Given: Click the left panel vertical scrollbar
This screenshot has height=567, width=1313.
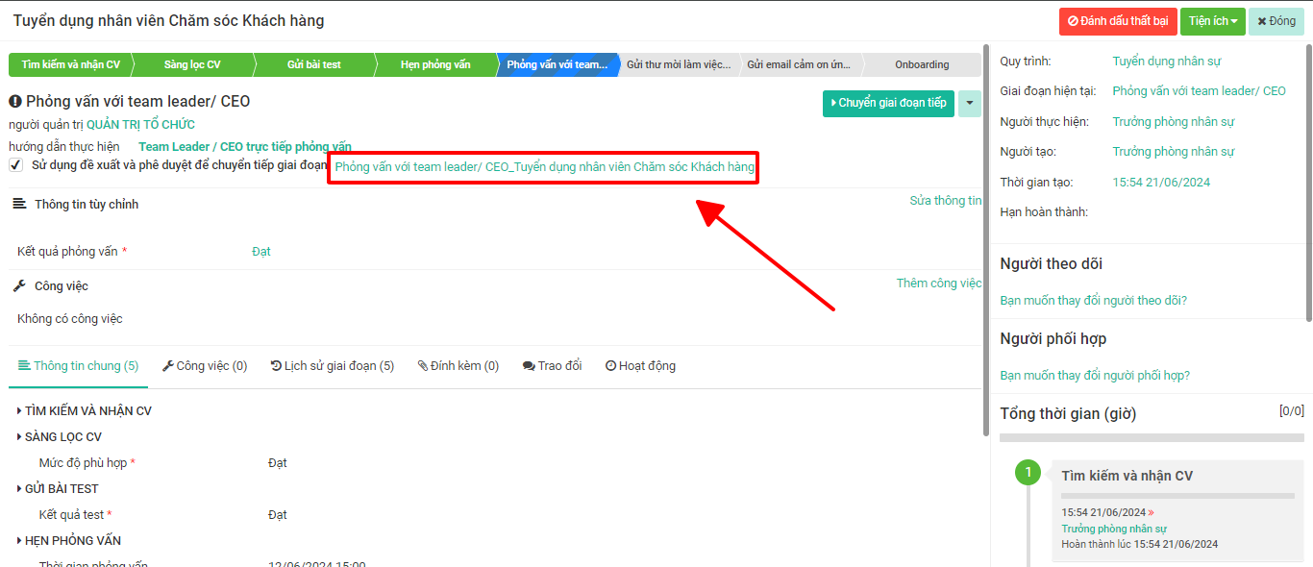Looking at the screenshot, I should coord(986,240).
